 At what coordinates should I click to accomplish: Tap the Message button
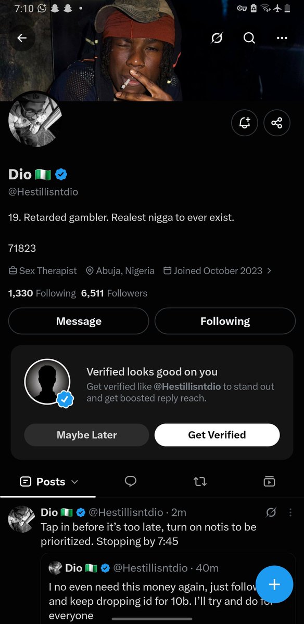[79, 321]
